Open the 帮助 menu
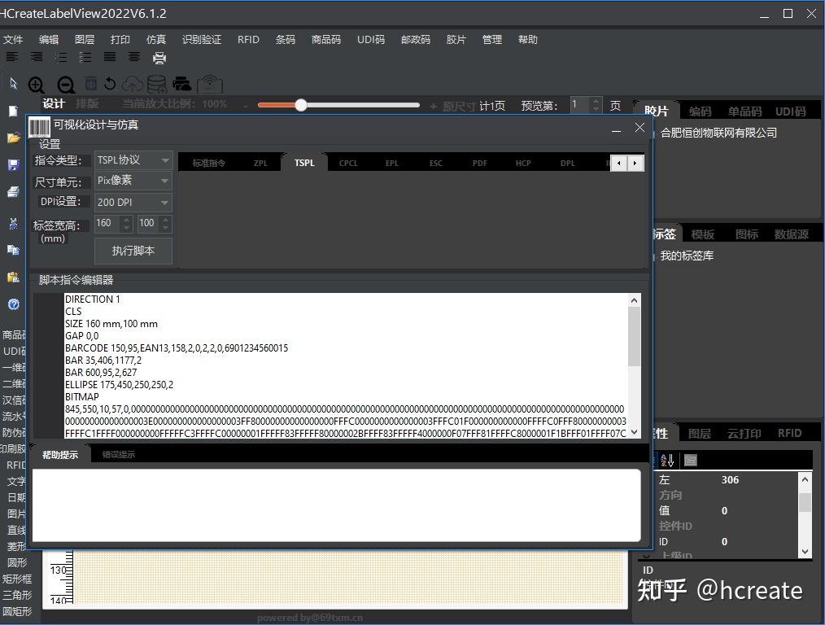The image size is (825, 625). [528, 39]
